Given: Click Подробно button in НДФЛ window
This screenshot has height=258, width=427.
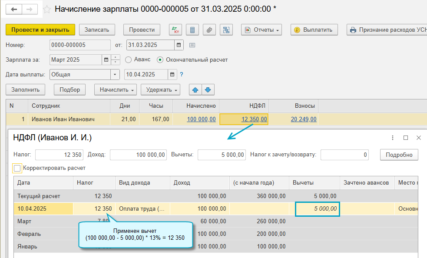Looking at the screenshot, I should coord(399,155).
